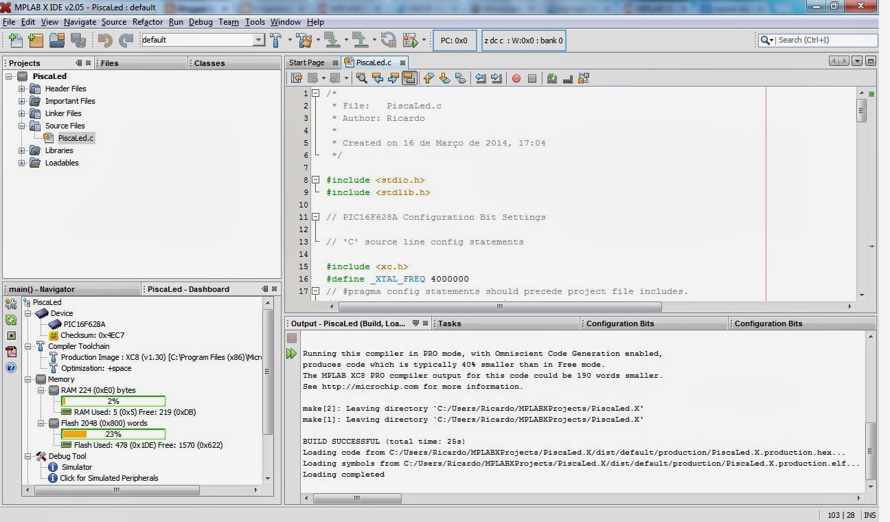This screenshot has height=522, width=890.
Task: Click the New Project toolbar icon
Action: (36, 40)
